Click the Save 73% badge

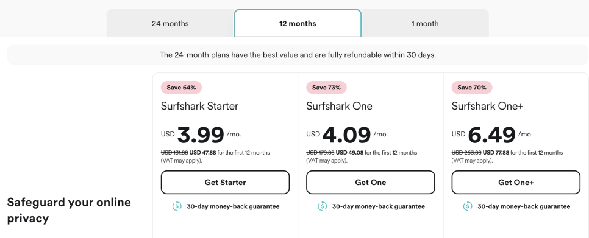pos(326,88)
